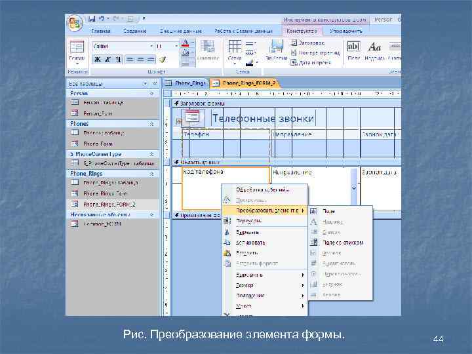
Task: Click the Office button orb
Action: 75,23
